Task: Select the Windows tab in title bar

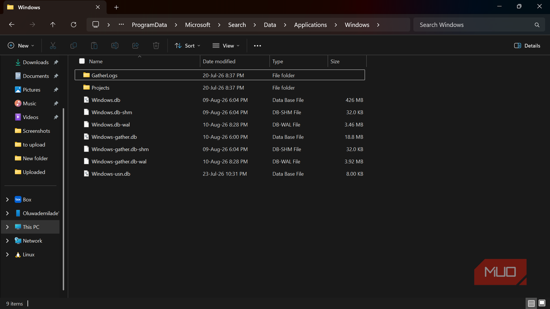Action: pyautogui.click(x=55, y=7)
